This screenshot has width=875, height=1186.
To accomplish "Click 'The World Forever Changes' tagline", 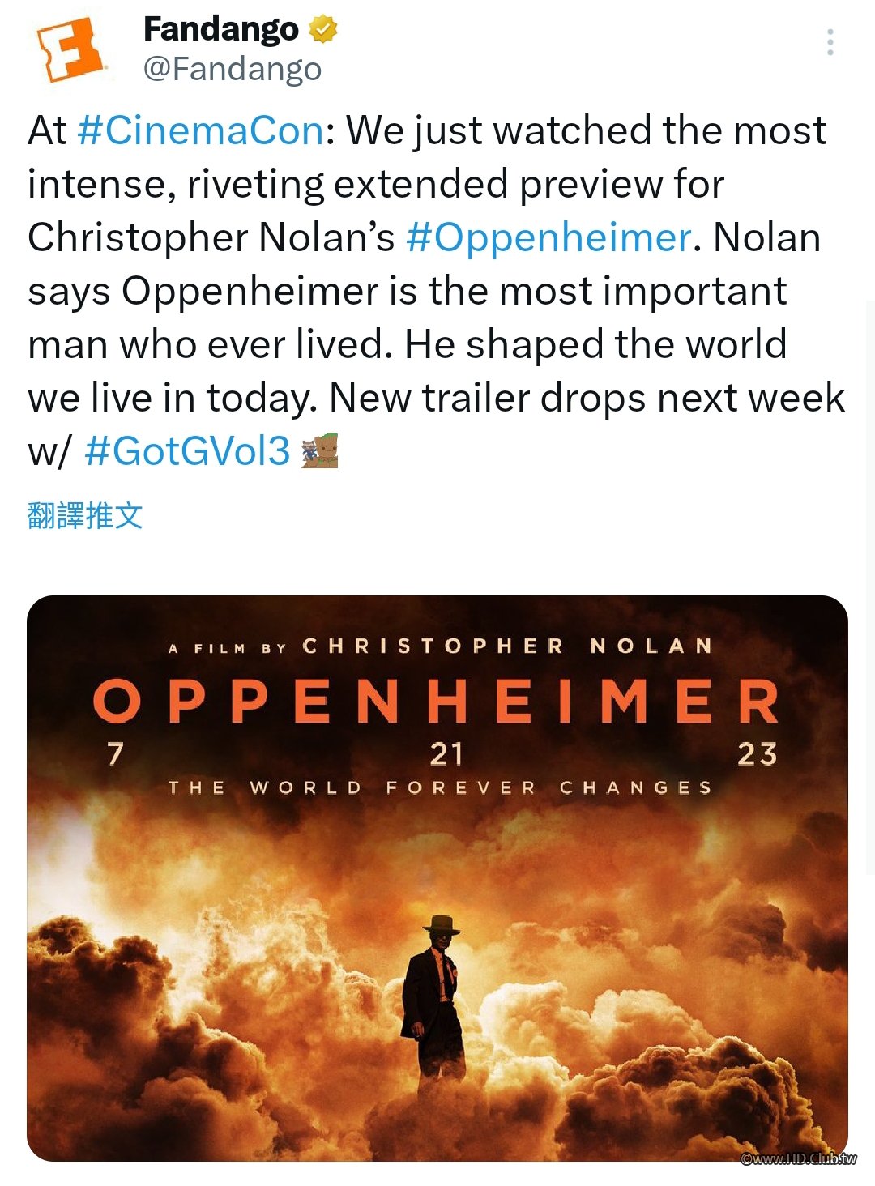I will (440, 787).
